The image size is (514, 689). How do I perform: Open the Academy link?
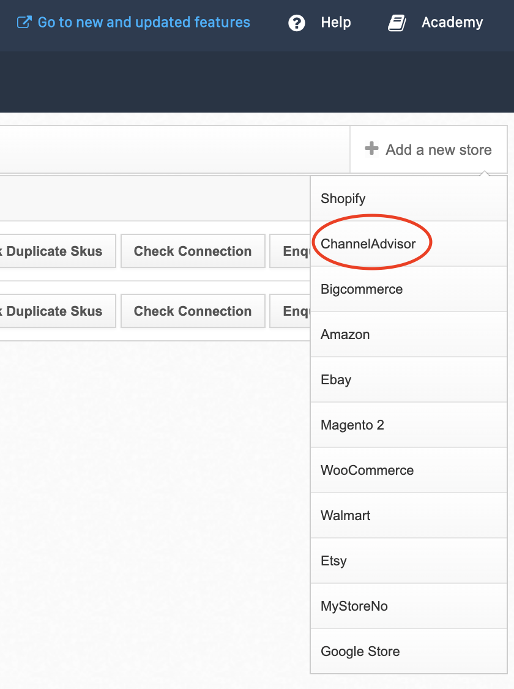[452, 23]
